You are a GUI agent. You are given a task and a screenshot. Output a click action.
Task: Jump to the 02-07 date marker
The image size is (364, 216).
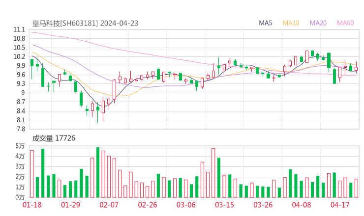coord(109,205)
